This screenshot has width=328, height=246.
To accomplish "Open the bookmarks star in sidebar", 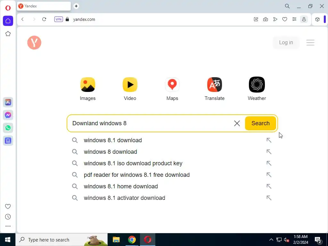I will pyautogui.click(x=8, y=34).
